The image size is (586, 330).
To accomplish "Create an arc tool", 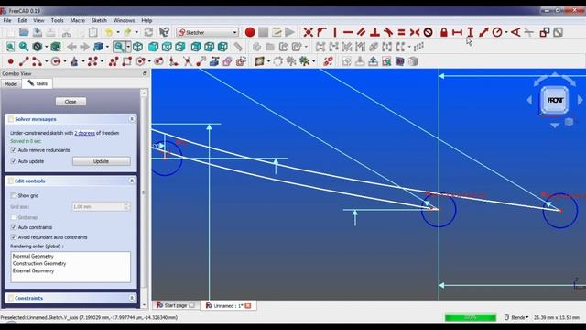I will (x=37, y=61).
